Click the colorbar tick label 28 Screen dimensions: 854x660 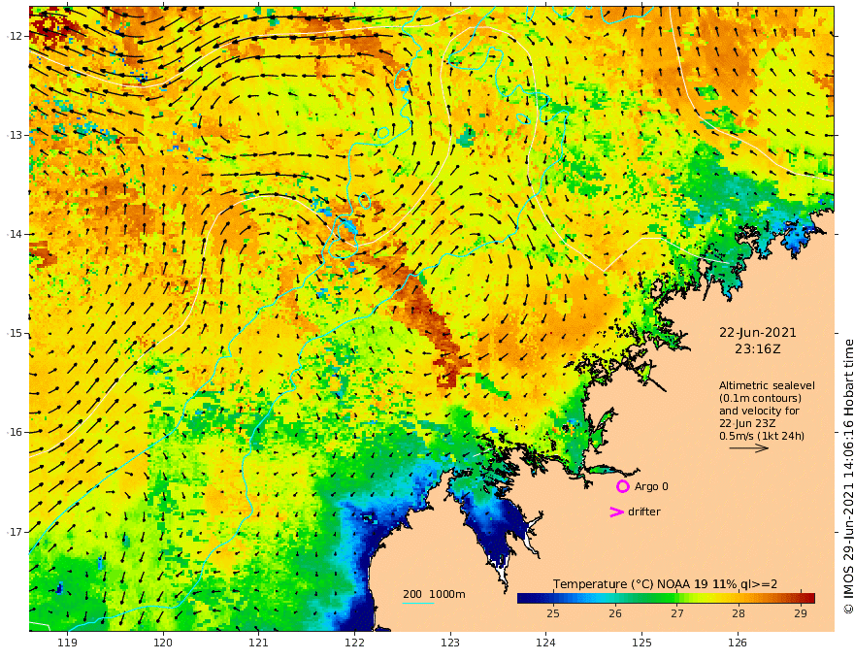tap(738, 613)
